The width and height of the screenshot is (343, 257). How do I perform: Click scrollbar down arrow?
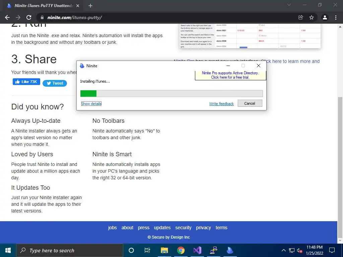(340, 241)
